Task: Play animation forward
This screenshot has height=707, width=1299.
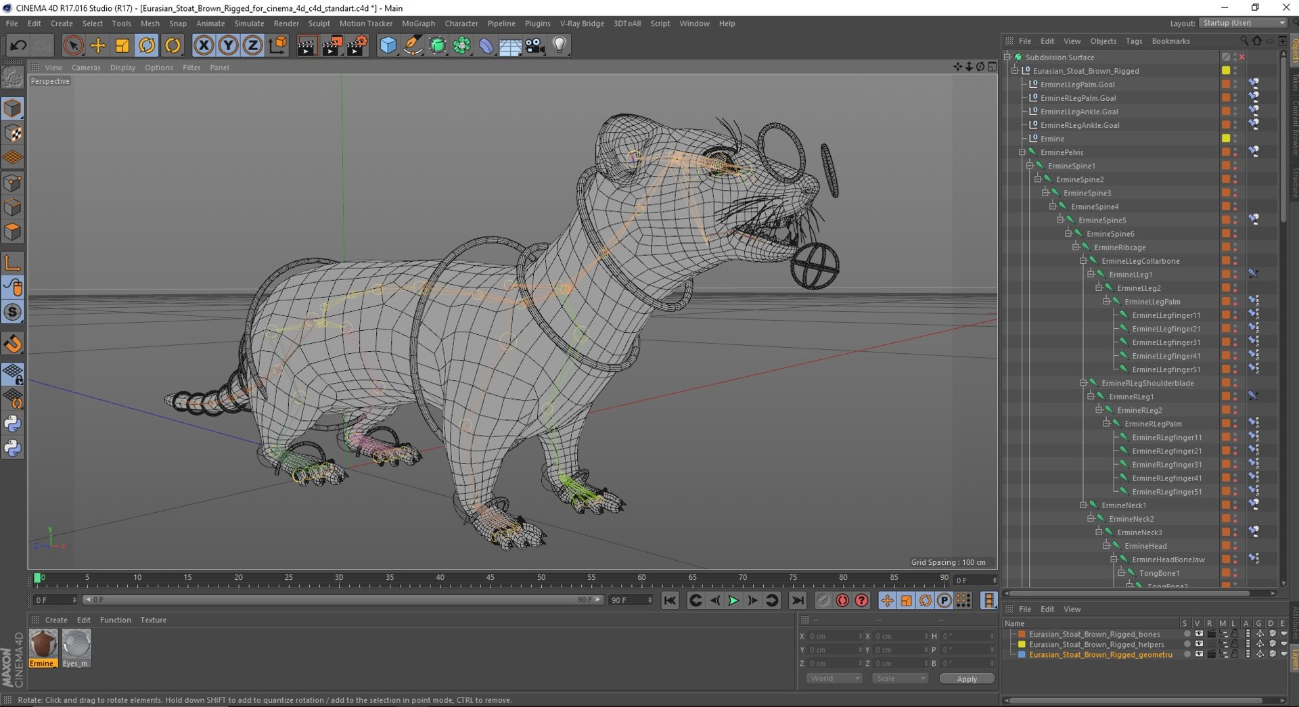Action: (x=733, y=600)
